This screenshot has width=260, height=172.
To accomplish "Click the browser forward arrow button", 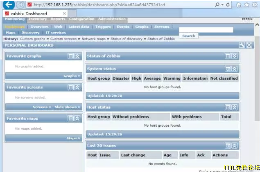I will [x=20, y=4].
